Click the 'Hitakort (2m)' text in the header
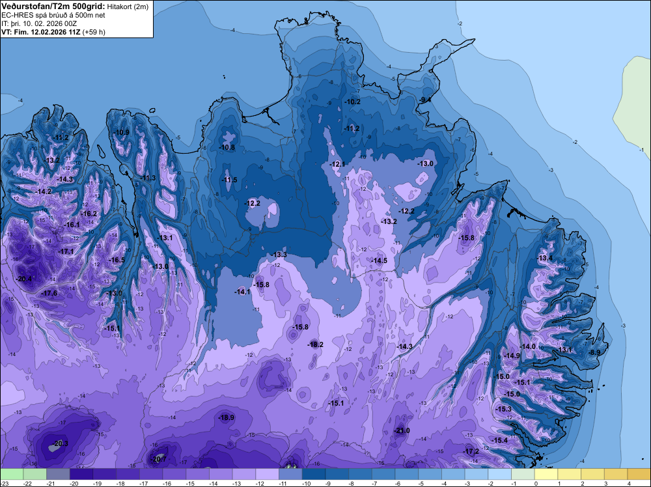The width and height of the screenshot is (651, 487). pyautogui.click(x=128, y=7)
